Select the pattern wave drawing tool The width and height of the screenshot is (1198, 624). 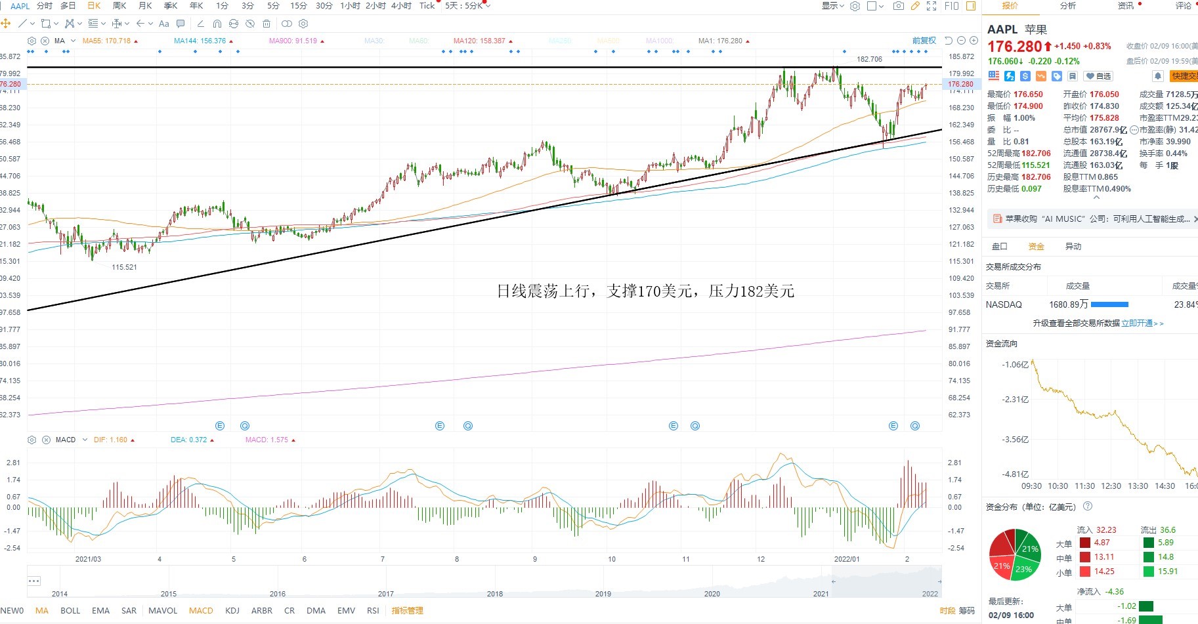coord(69,24)
